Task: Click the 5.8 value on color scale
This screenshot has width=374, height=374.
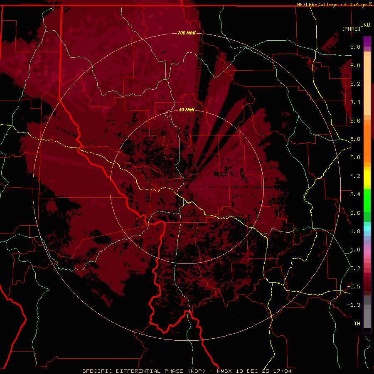Action: click(x=355, y=139)
